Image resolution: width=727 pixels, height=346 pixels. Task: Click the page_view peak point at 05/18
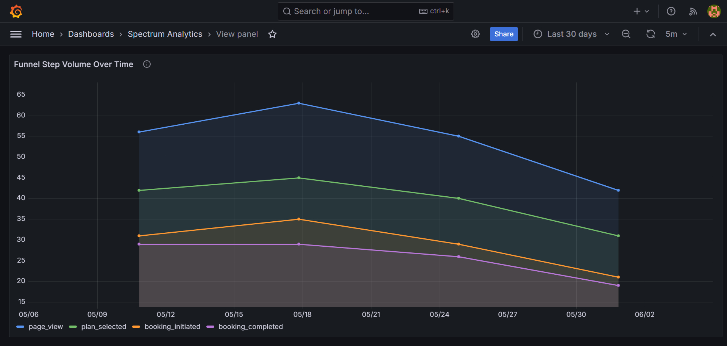click(x=299, y=103)
